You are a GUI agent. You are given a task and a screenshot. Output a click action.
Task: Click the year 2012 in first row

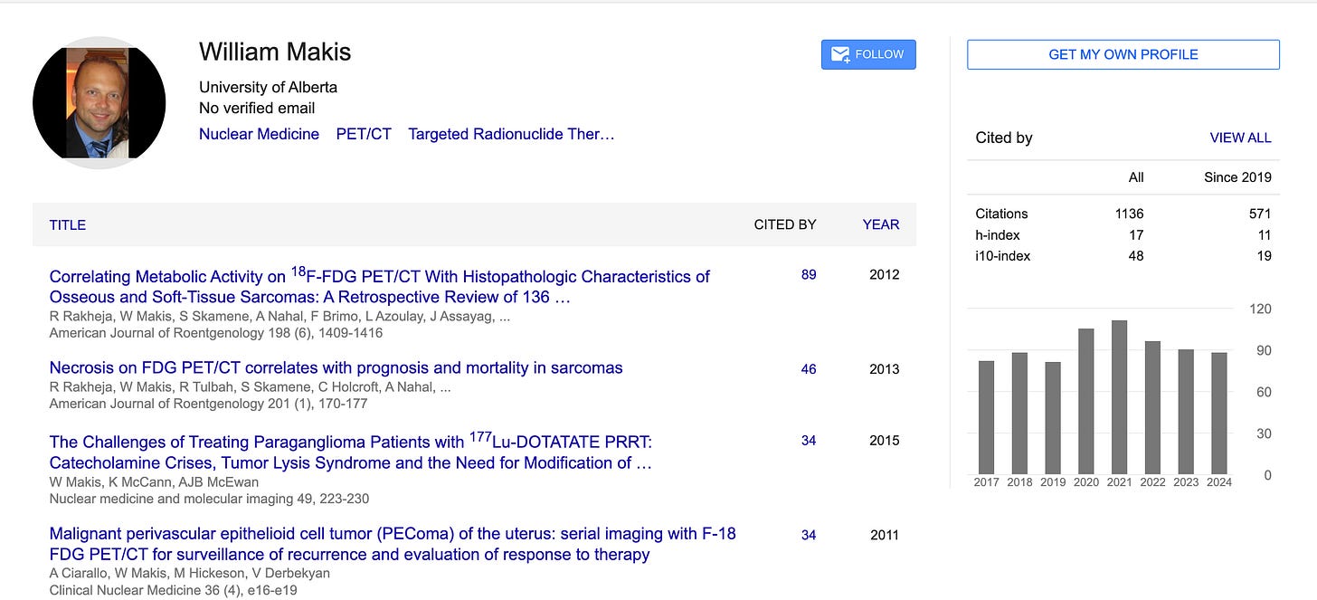click(884, 274)
